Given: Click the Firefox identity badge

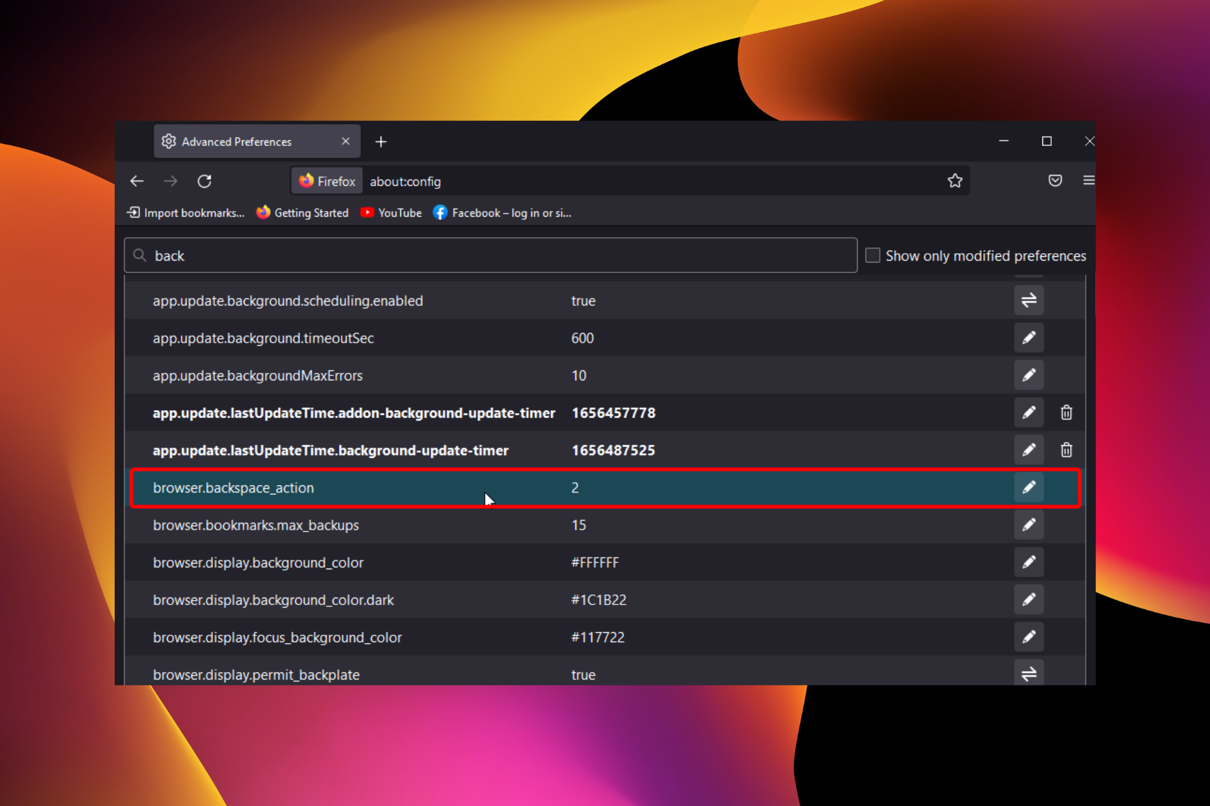Looking at the screenshot, I should coord(328,181).
